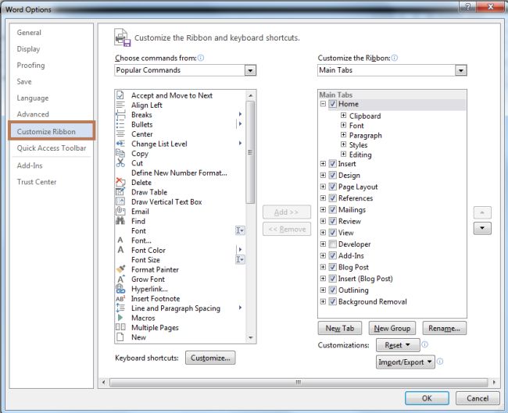Click the Copy command icon

[x=120, y=153]
